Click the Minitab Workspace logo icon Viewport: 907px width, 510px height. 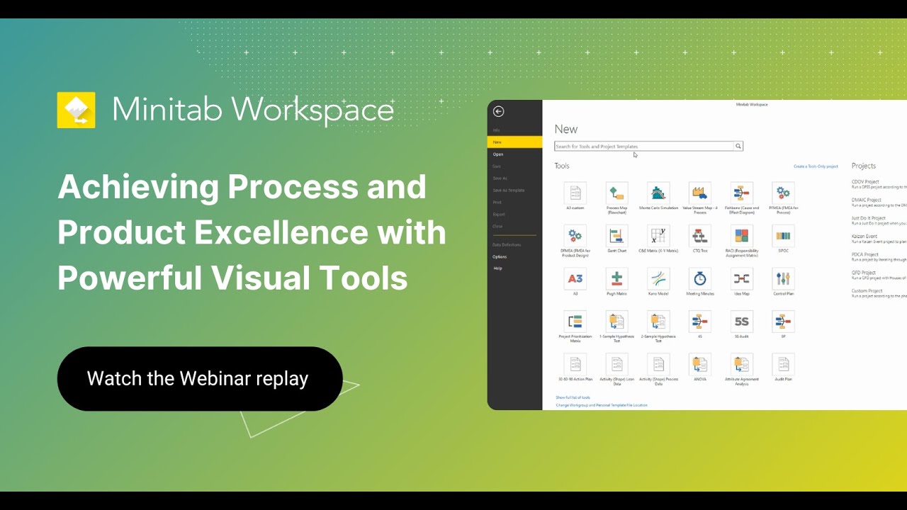pyautogui.click(x=76, y=110)
